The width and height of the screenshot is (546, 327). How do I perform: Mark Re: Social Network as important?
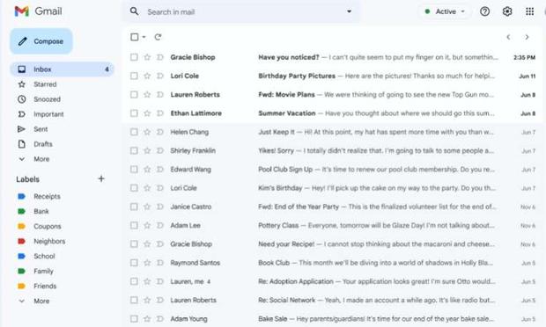(159, 300)
